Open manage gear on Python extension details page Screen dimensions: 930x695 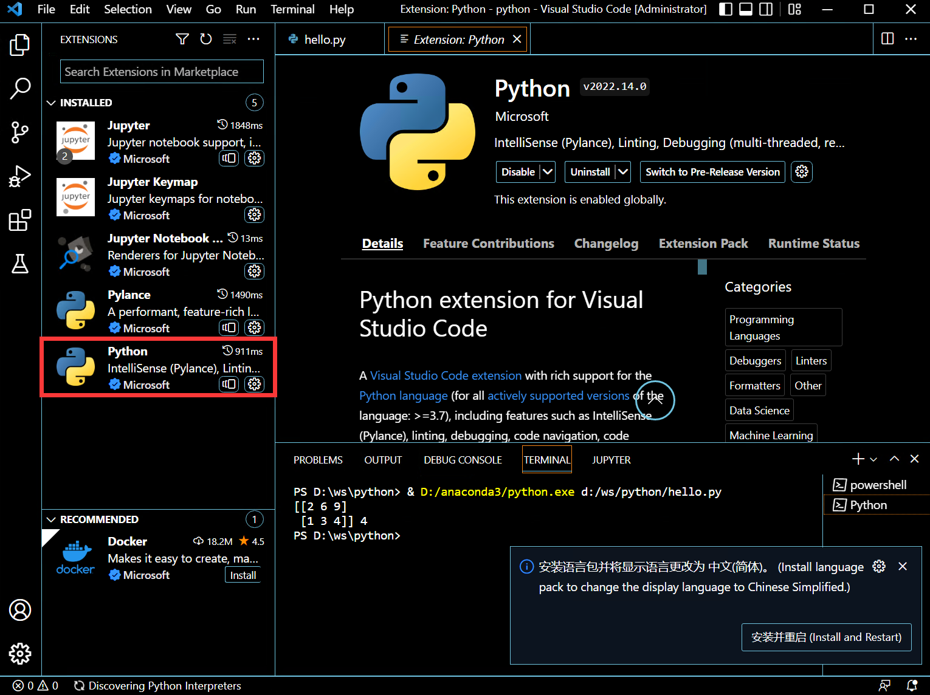(802, 172)
